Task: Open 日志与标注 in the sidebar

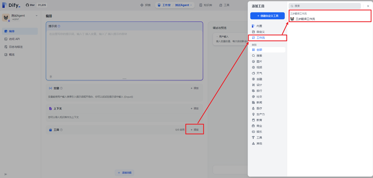Action: point(20,47)
